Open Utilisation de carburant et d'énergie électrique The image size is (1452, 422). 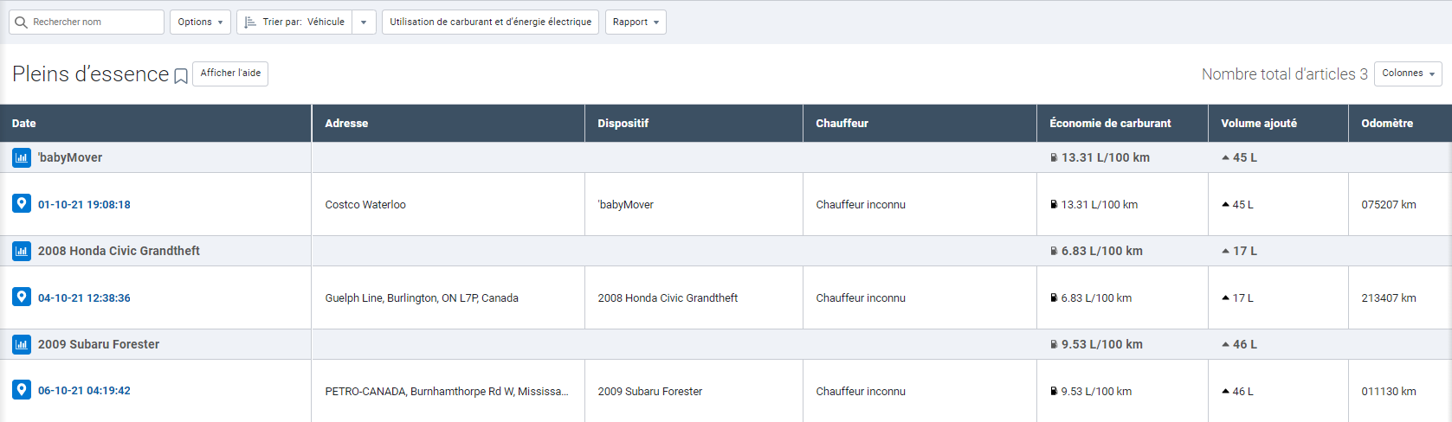(490, 22)
